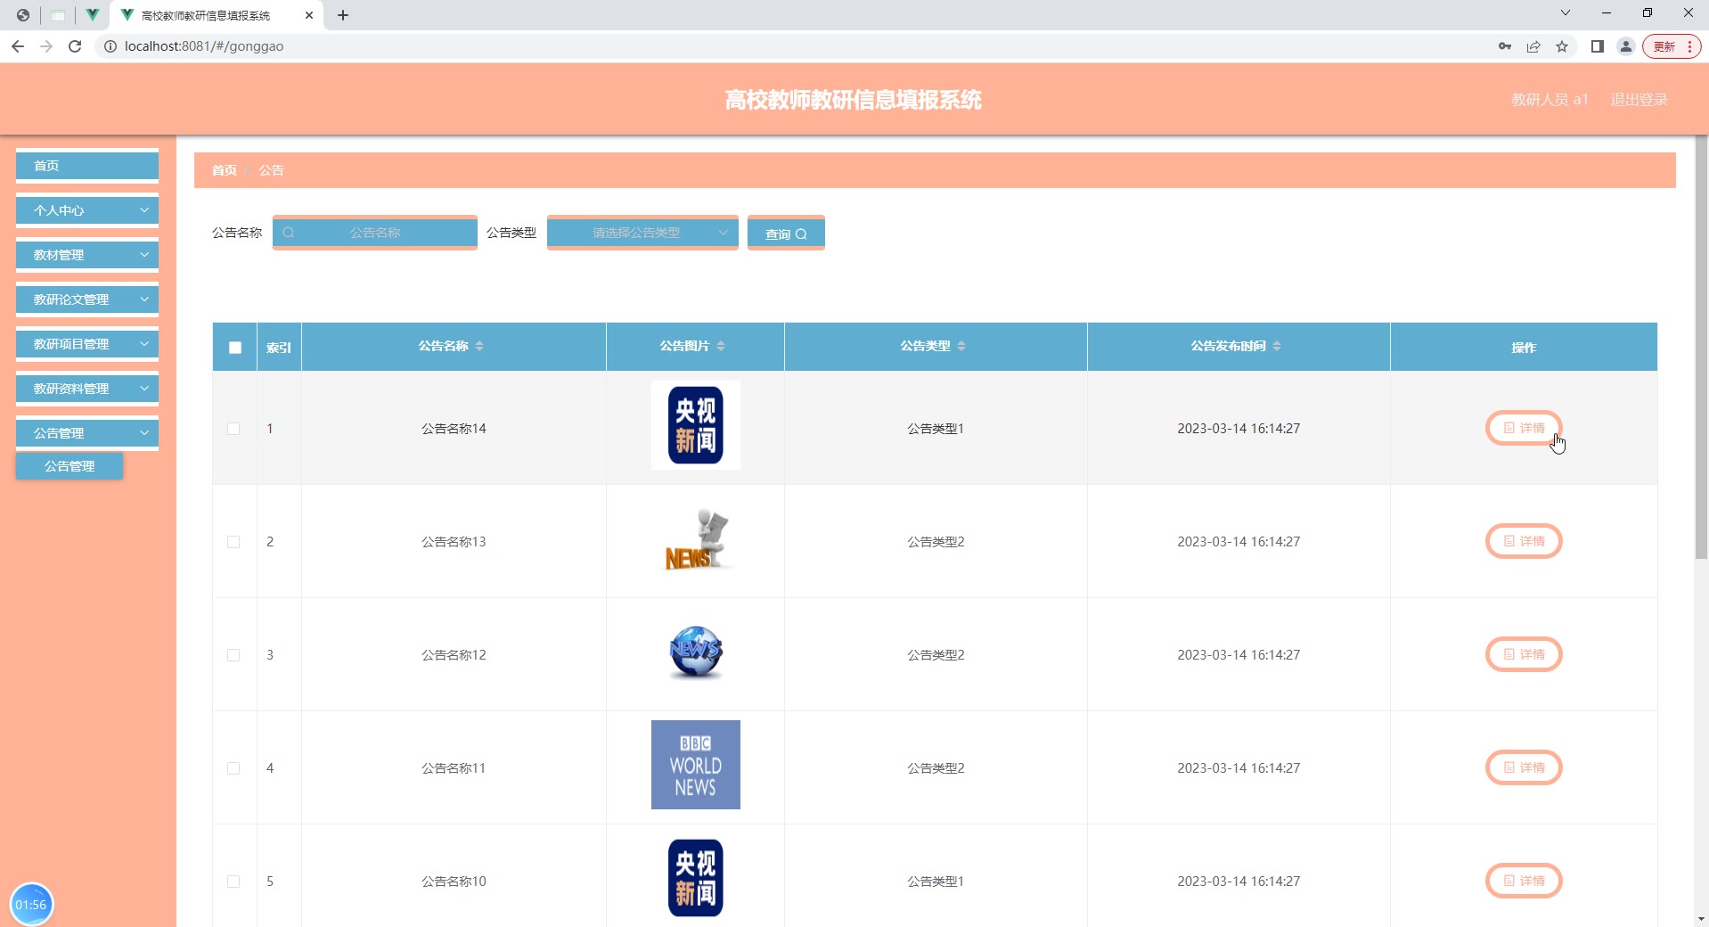Sort the table by 公告类型
1709x927 pixels.
point(961,346)
